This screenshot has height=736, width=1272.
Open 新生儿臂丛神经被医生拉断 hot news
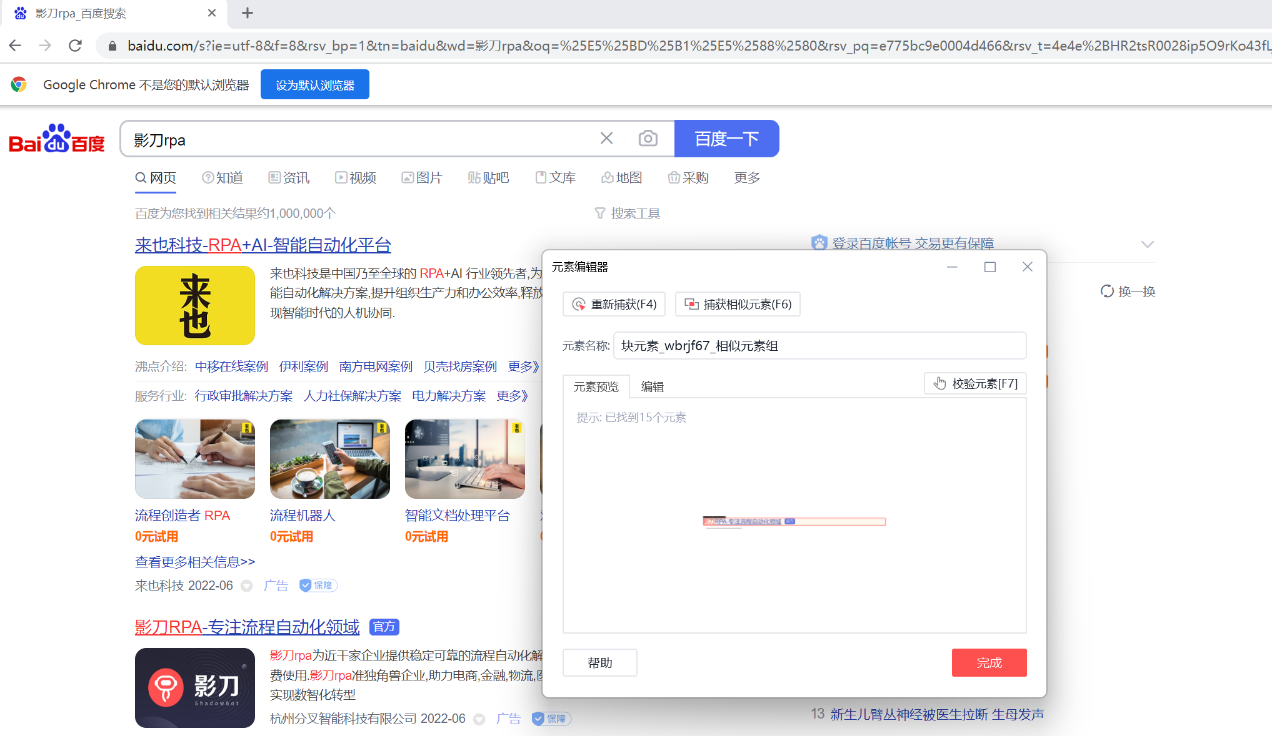coord(937,714)
